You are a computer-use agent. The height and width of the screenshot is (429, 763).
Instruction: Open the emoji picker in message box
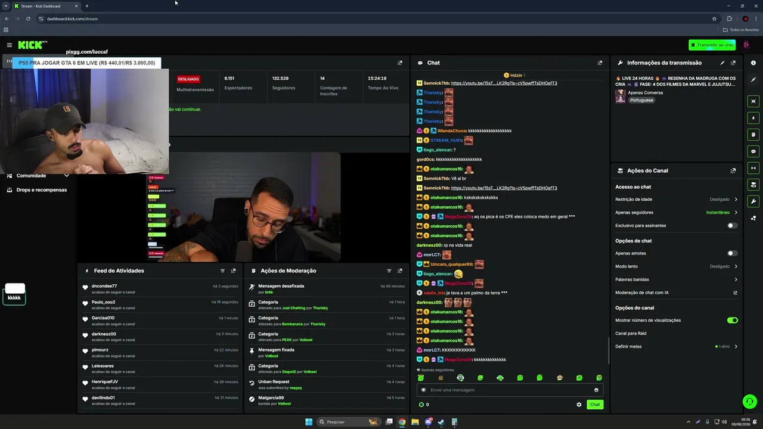(596, 390)
